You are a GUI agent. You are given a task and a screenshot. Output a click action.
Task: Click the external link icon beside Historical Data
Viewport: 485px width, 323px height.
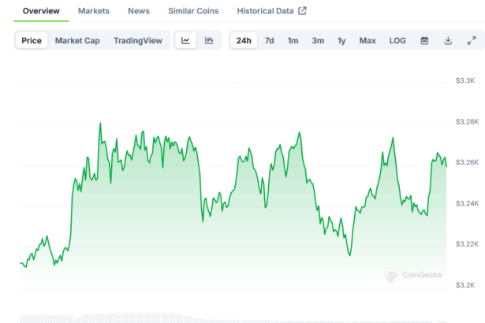coord(302,11)
